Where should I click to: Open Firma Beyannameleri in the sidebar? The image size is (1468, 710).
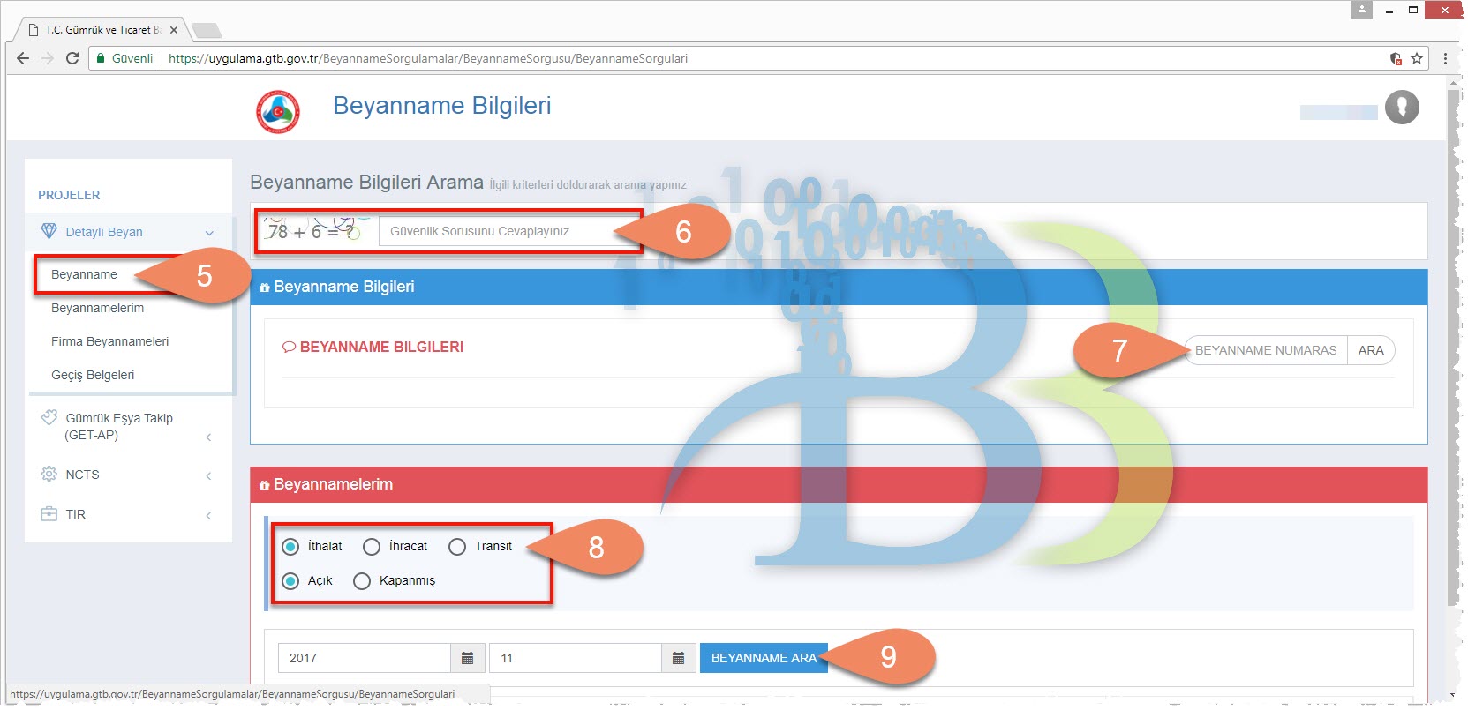click(x=109, y=341)
